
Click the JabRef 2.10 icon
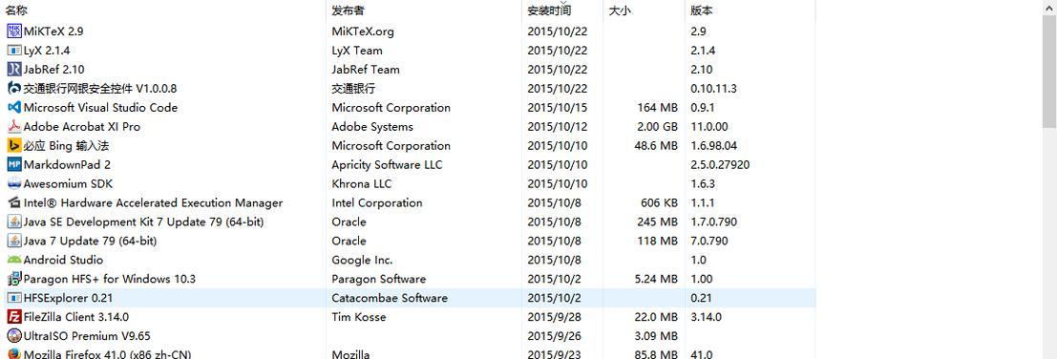(14, 70)
